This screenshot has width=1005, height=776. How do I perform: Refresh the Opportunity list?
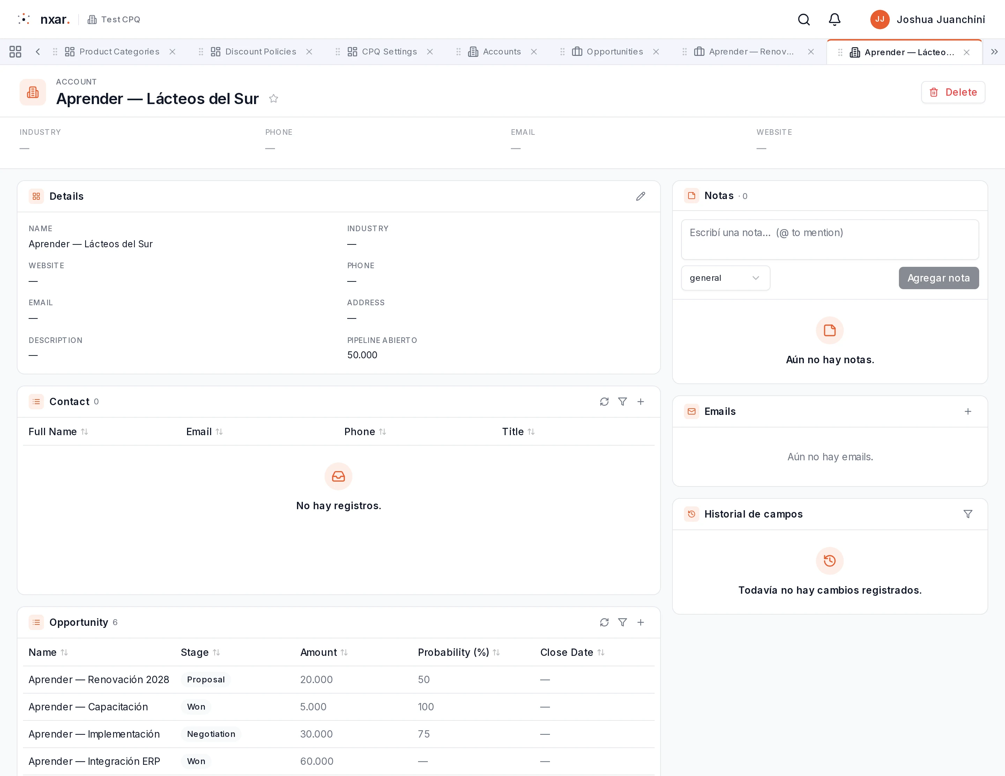(x=604, y=622)
